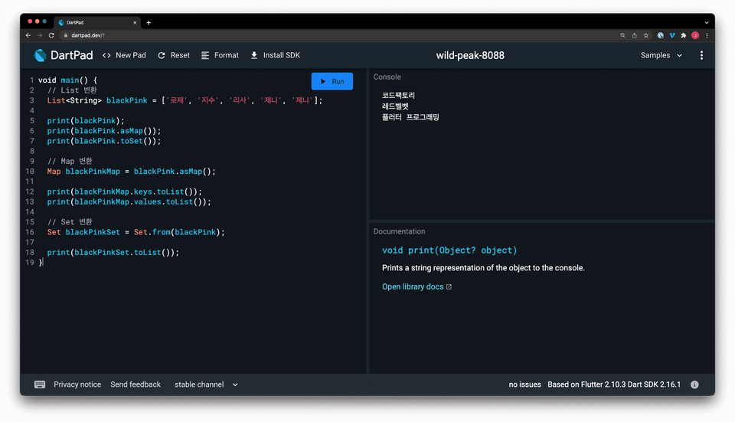The image size is (735, 422).
Task: Run the Dart program
Action: tap(332, 81)
